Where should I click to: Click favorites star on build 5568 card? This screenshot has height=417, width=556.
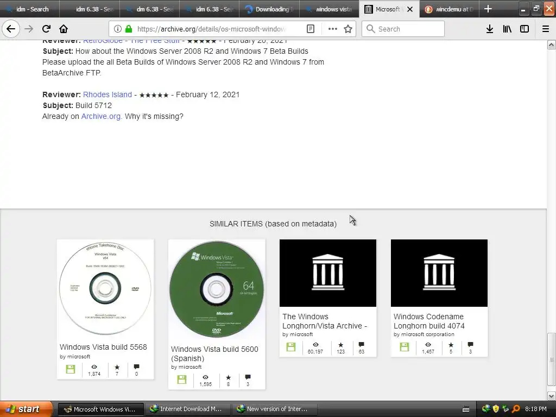[117, 367]
